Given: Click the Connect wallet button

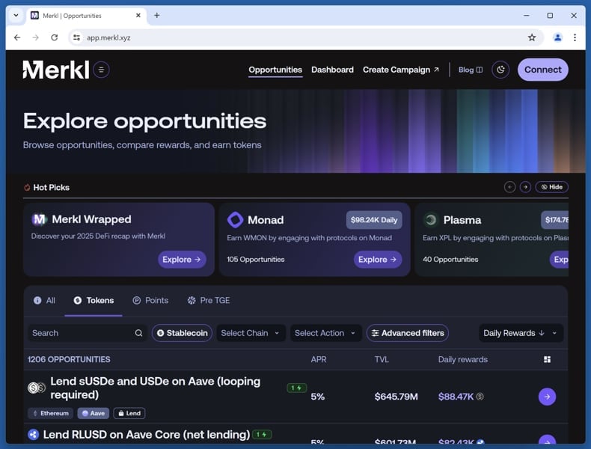Looking at the screenshot, I should (543, 70).
